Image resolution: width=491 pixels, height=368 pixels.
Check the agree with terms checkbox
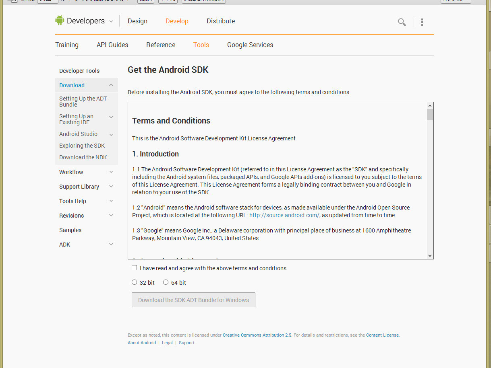135,268
